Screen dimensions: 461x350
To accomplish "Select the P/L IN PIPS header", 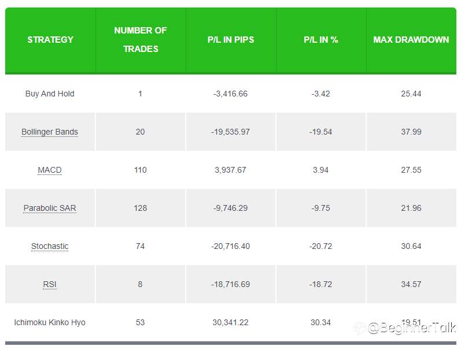I will [x=231, y=40].
